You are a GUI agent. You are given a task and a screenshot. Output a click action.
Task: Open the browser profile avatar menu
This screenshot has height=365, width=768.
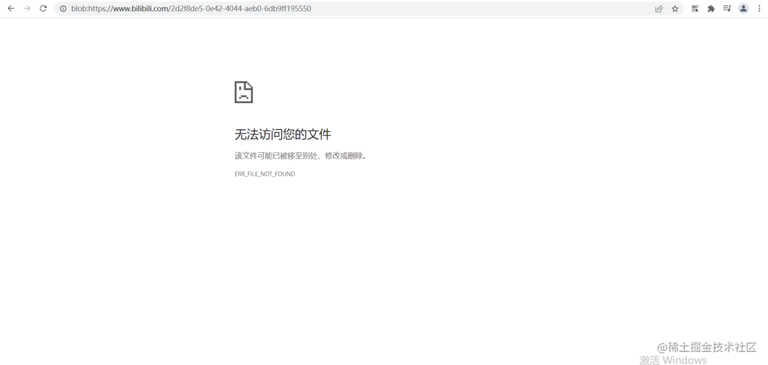743,9
